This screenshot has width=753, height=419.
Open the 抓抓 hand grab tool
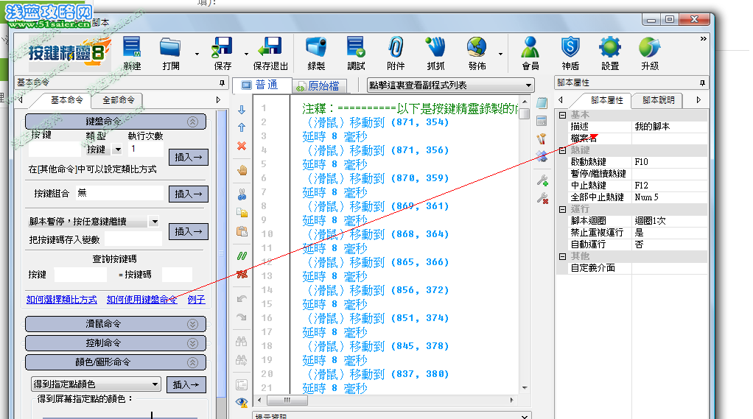coord(435,53)
